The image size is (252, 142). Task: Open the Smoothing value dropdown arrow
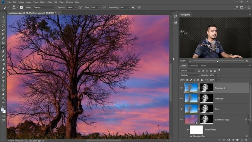point(129,7)
